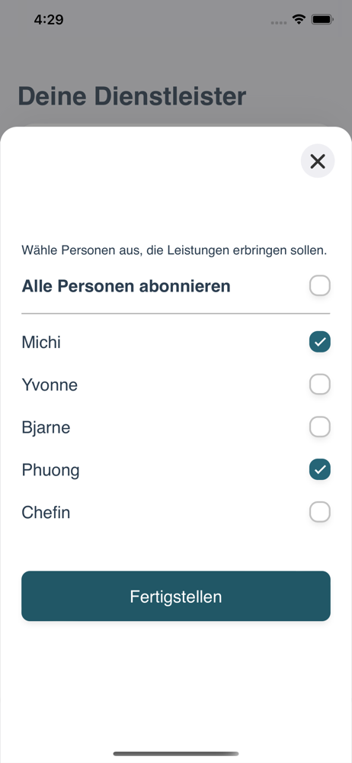Screen dimensions: 352x763
Task: Tap the Alle Personen abonnieren label
Action: click(126, 286)
